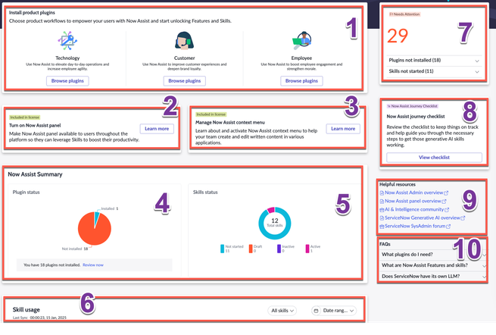Screen dimensions: 496x335
Task: Click the community icon before ServiceNow SysAdmin forum
Action: (382, 227)
